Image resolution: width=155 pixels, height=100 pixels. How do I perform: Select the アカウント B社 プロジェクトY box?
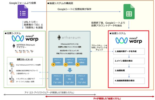click(69, 79)
